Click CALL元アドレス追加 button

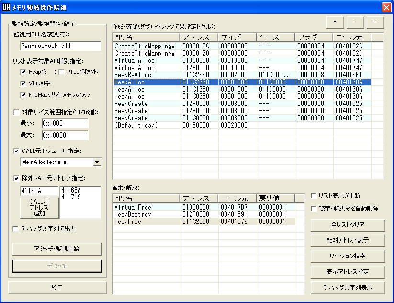tap(39, 208)
